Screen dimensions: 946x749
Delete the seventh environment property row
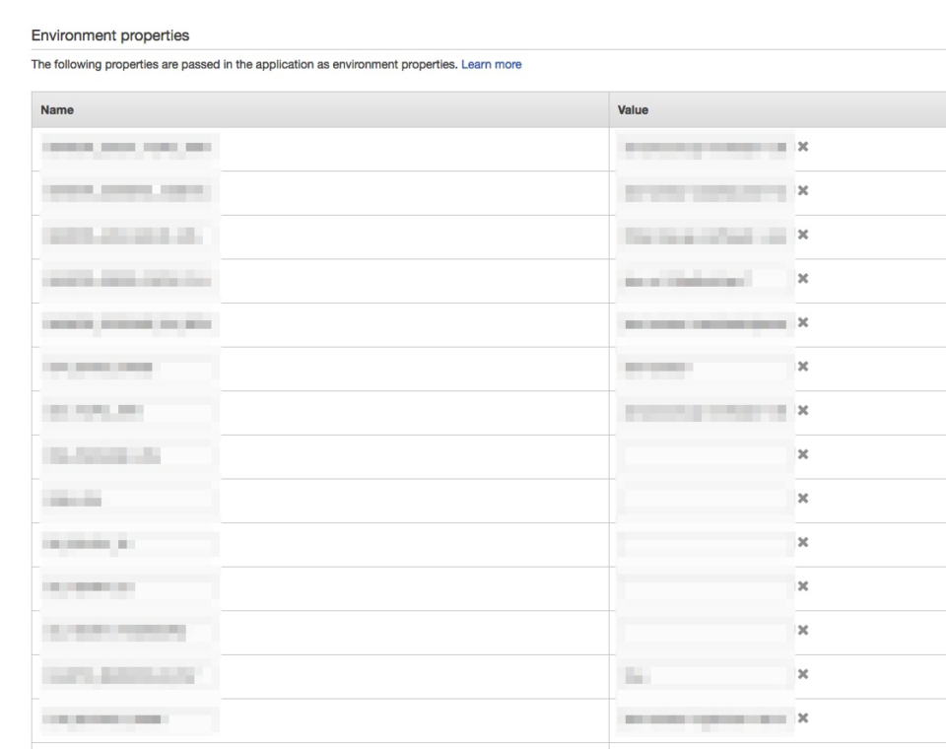pos(803,410)
